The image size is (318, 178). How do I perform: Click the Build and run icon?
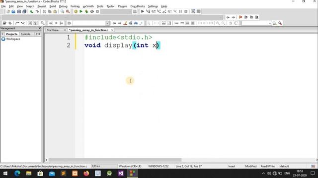point(86,11)
